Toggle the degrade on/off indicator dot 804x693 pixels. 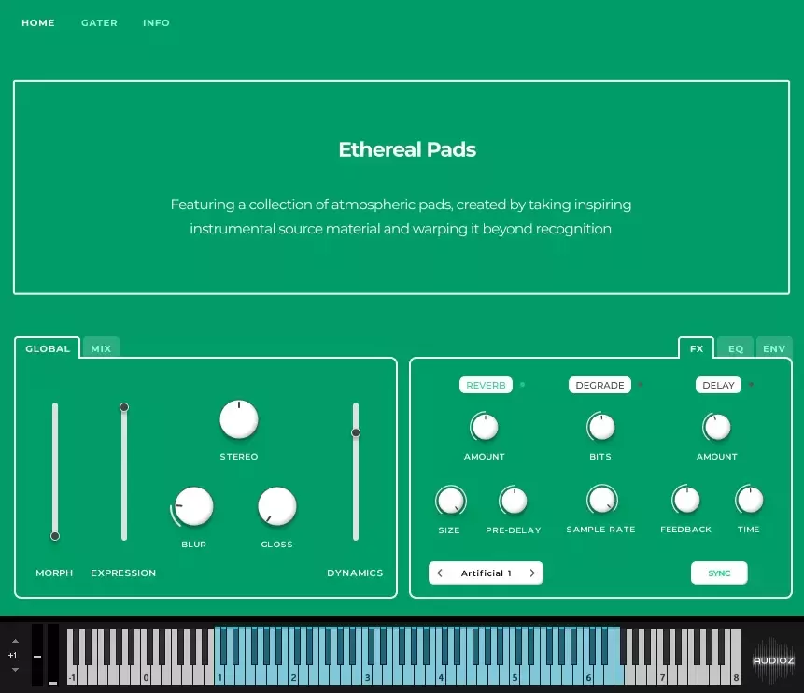tap(640, 384)
